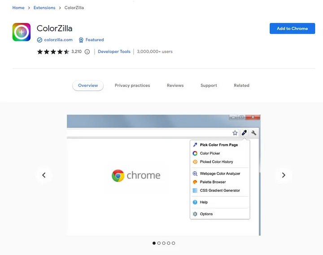
Task: Choose Options text in the menu
Action: (206, 214)
